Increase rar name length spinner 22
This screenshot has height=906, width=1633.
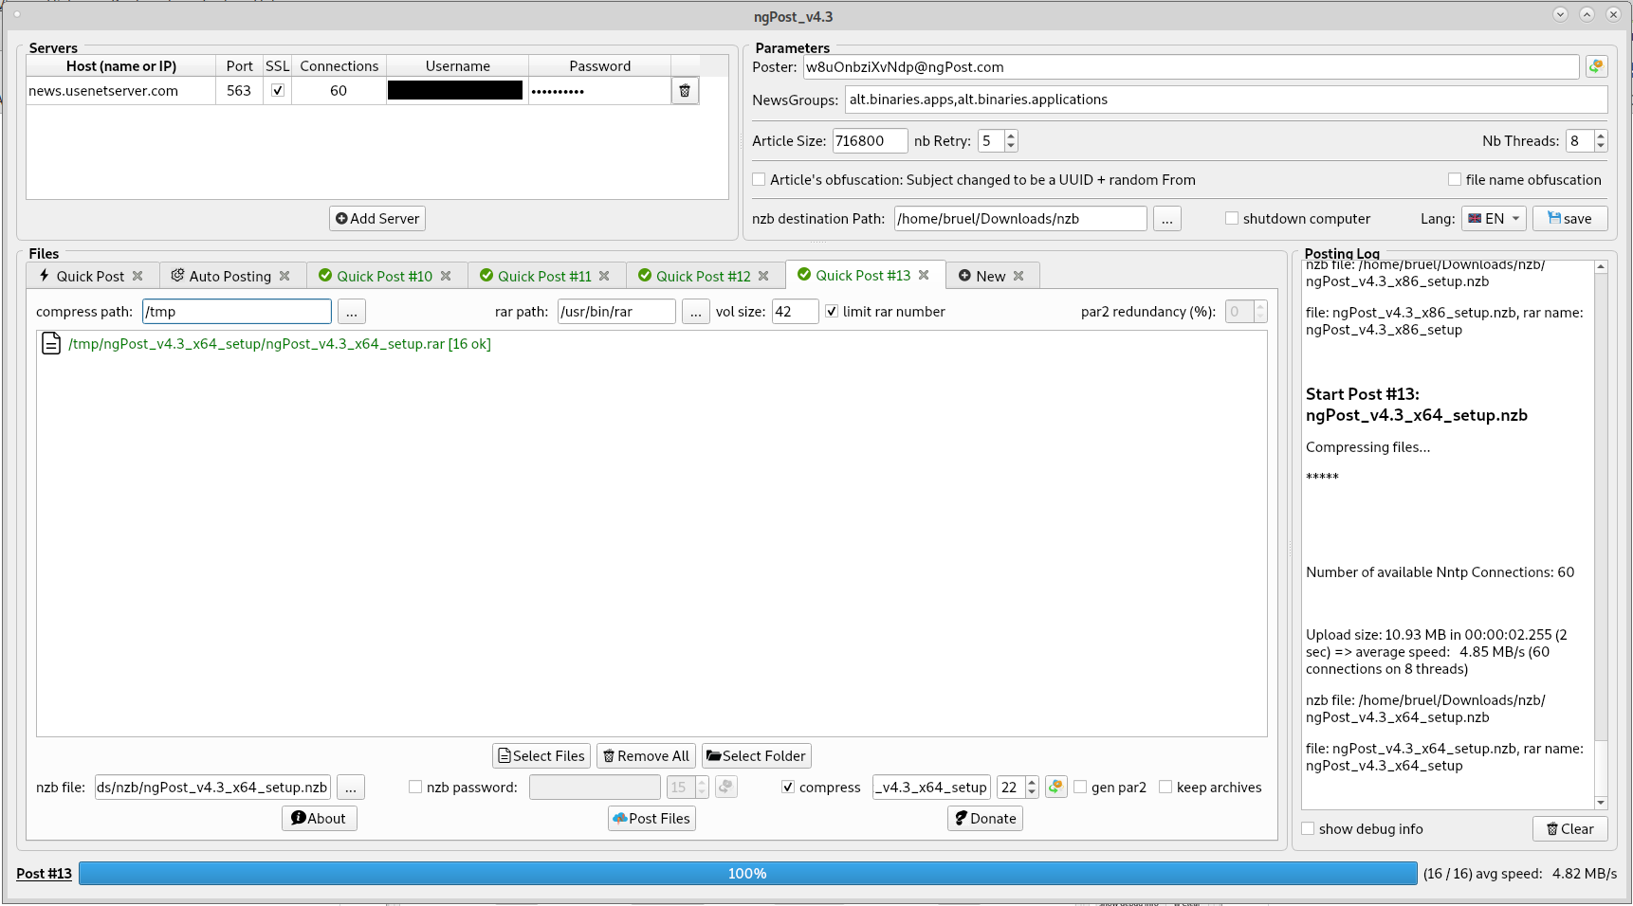coord(1032,782)
